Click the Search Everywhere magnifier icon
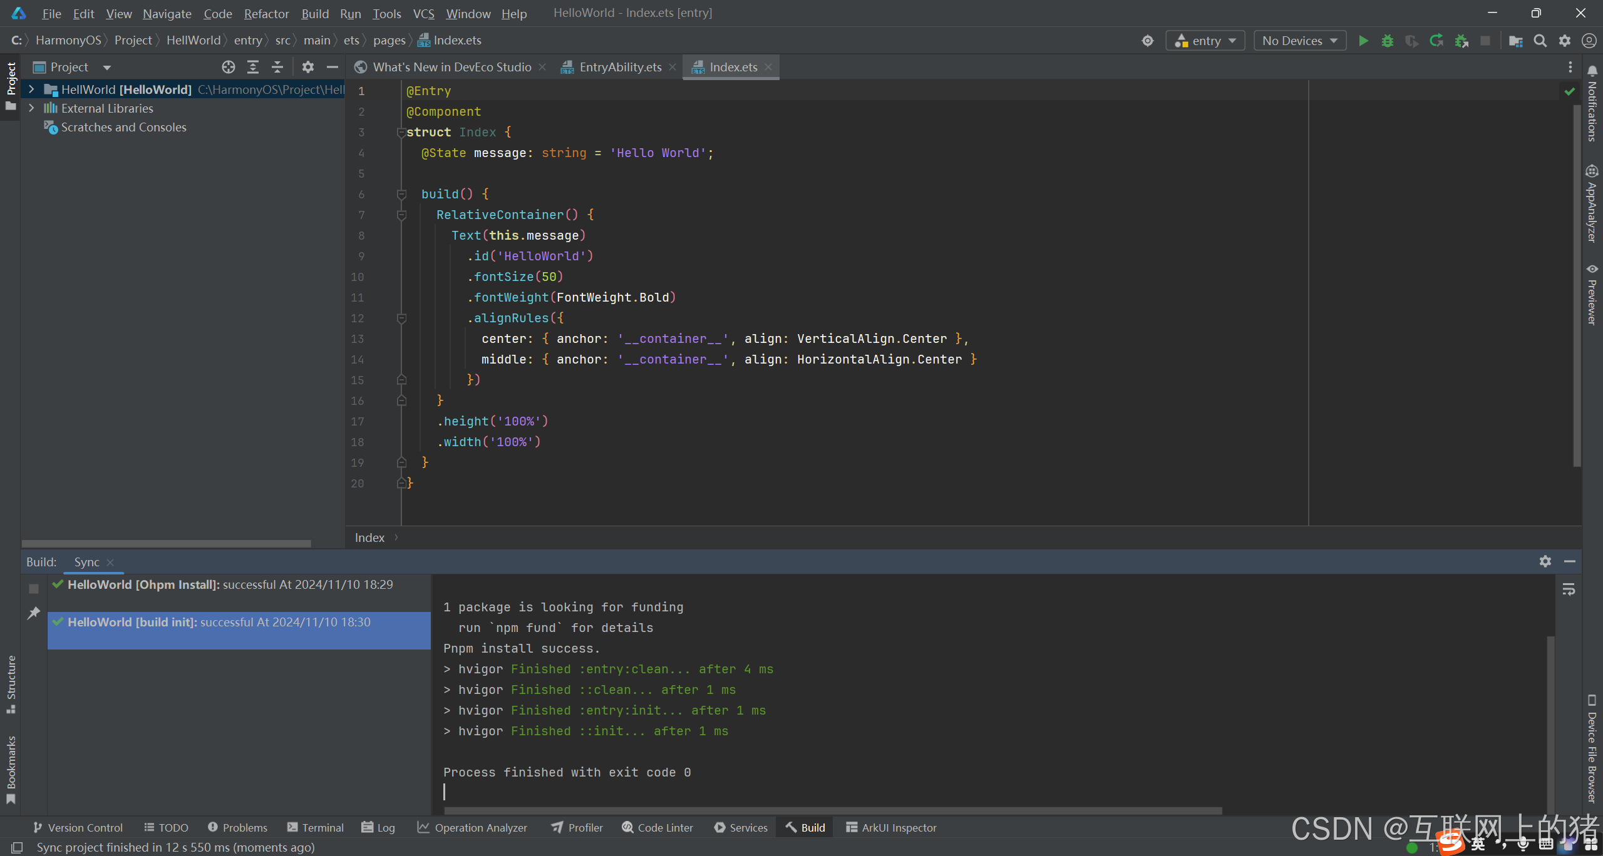Viewport: 1603px width, 856px height. pos(1540,41)
